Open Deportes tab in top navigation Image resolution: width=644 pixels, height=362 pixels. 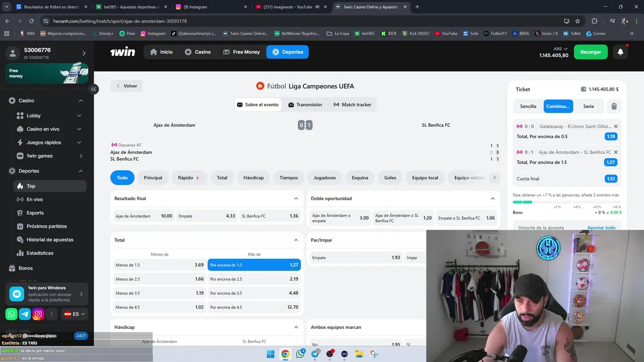coord(287,52)
